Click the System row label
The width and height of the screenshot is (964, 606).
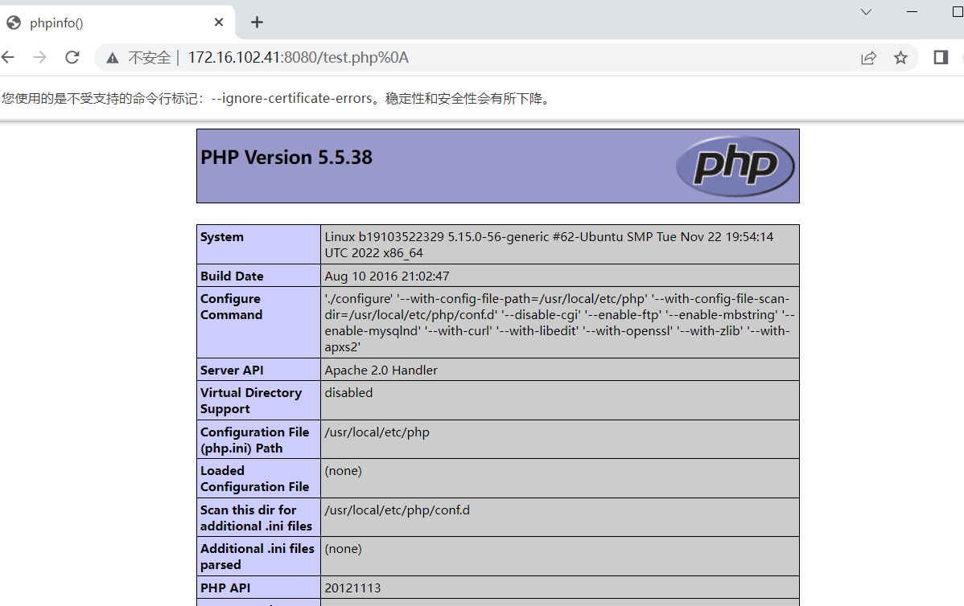tap(222, 237)
